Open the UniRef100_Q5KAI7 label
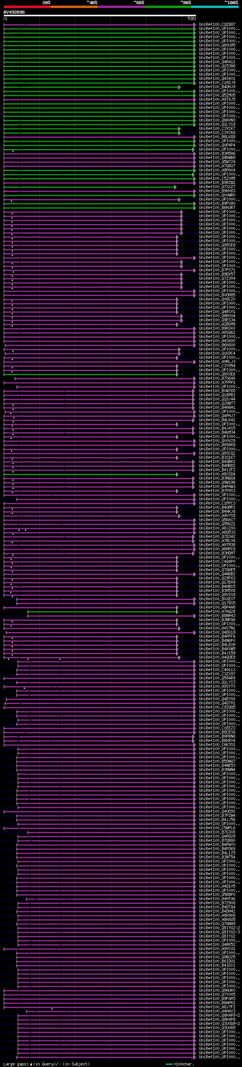This screenshot has height=1067, width=242. [217, 520]
